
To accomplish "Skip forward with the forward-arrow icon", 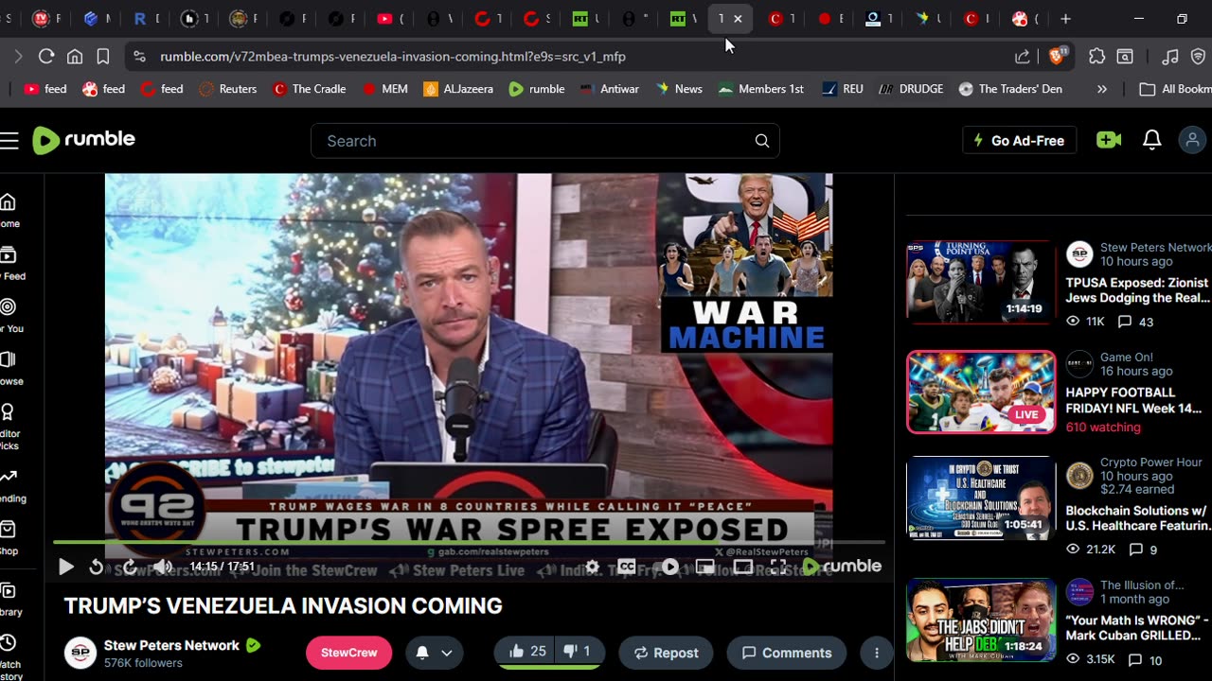I will click(130, 567).
